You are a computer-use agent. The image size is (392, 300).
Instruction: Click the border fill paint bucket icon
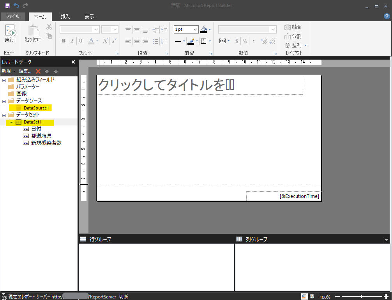click(204, 30)
